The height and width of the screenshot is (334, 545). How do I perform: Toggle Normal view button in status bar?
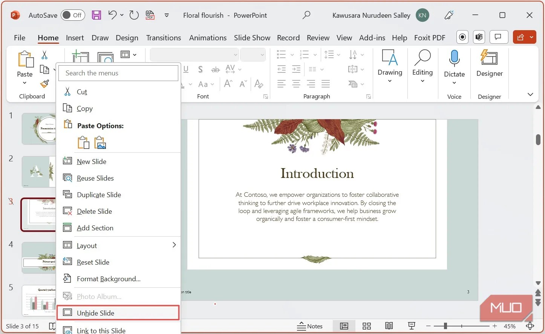coord(344,326)
